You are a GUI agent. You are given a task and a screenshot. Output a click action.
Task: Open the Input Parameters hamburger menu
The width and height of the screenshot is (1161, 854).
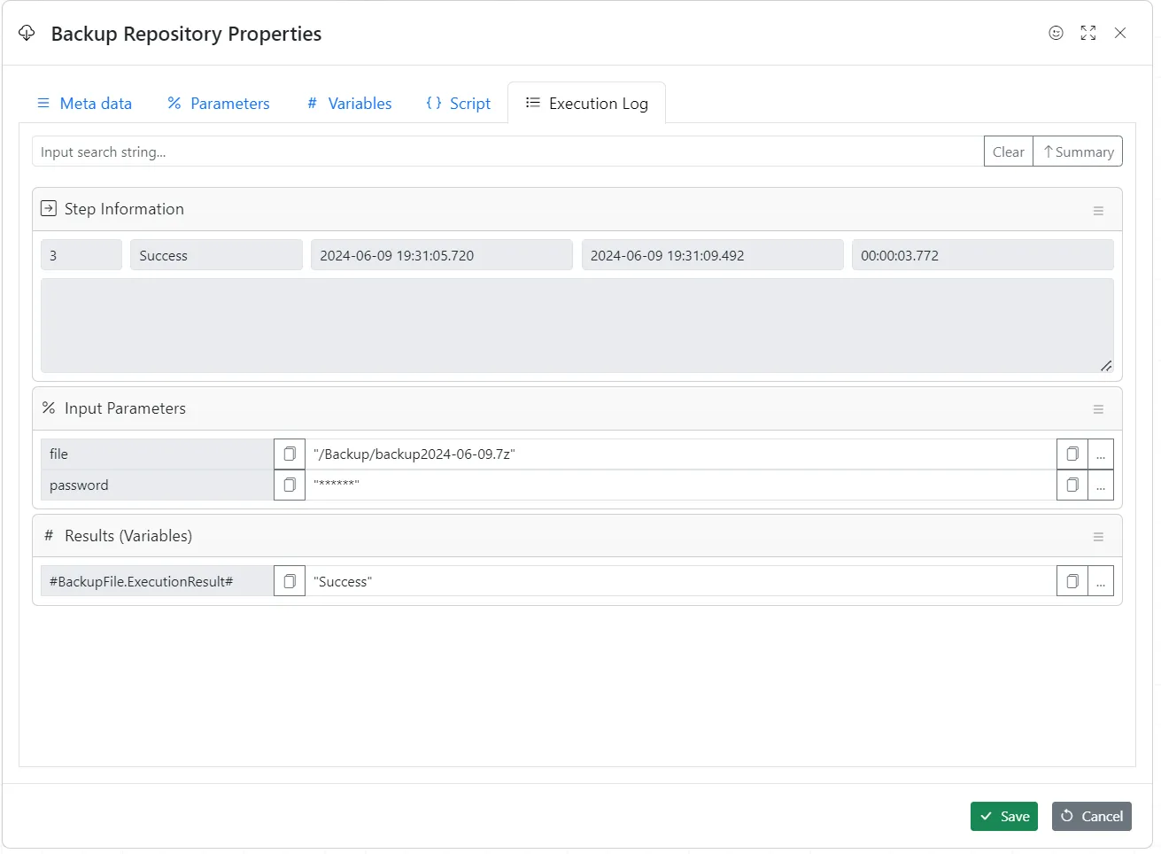pos(1098,409)
